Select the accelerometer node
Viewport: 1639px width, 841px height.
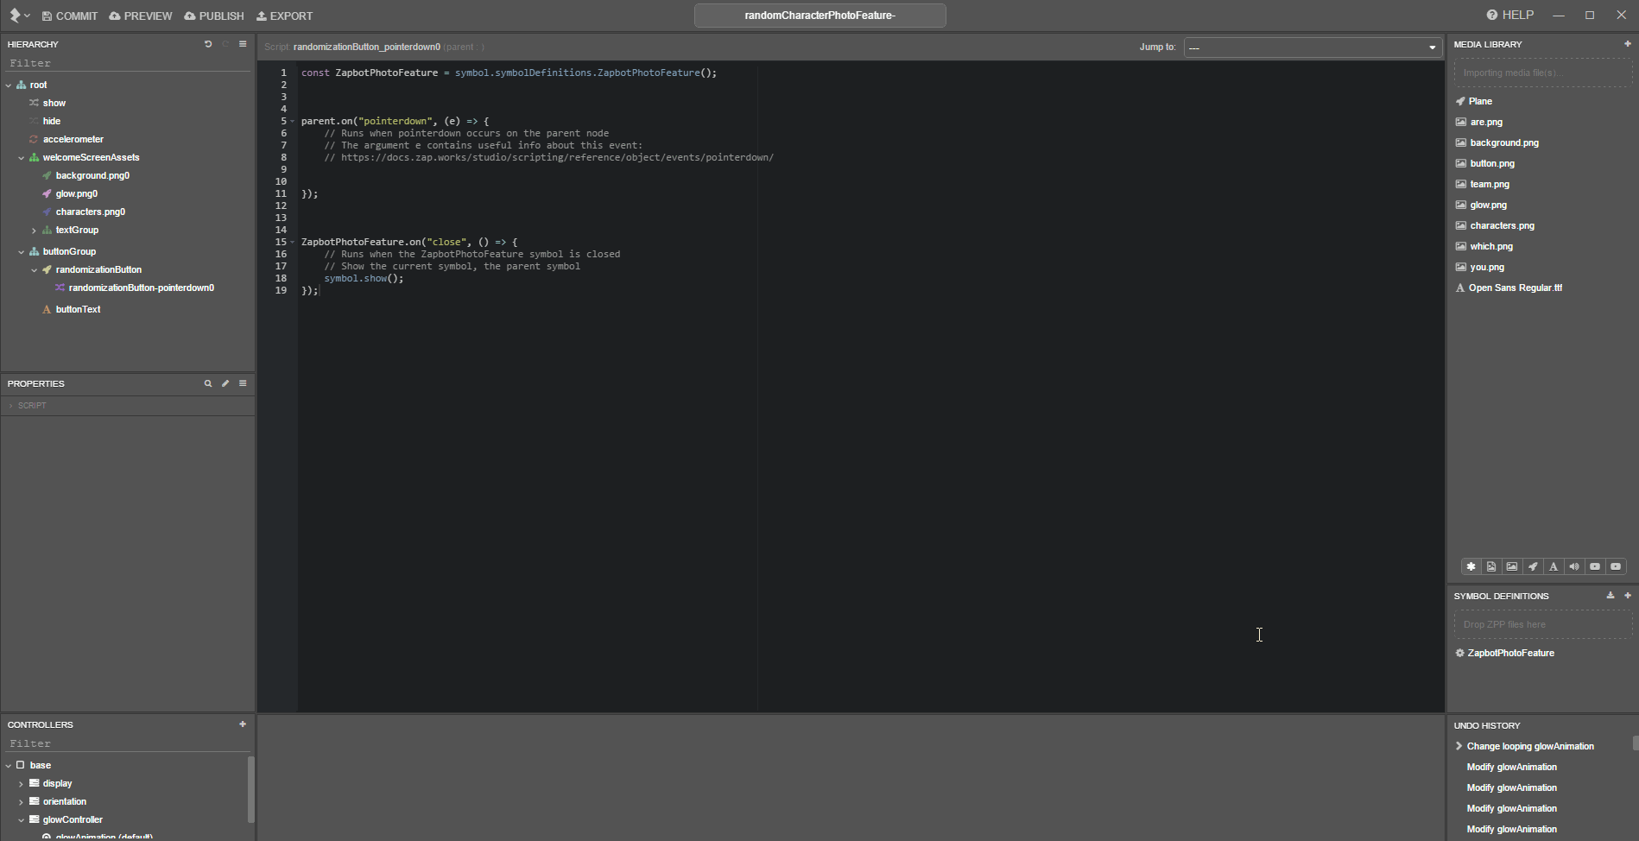click(73, 139)
